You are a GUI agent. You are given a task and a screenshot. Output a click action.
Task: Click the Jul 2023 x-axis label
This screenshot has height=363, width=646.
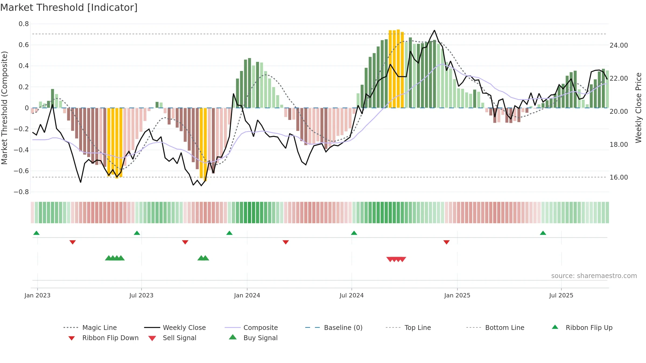click(x=141, y=295)
